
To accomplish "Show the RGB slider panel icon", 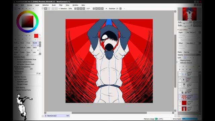I will (19, 9).
